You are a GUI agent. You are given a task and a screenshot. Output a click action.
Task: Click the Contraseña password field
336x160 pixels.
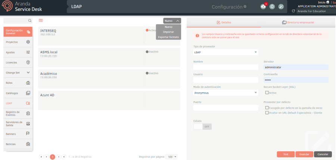click(296, 80)
